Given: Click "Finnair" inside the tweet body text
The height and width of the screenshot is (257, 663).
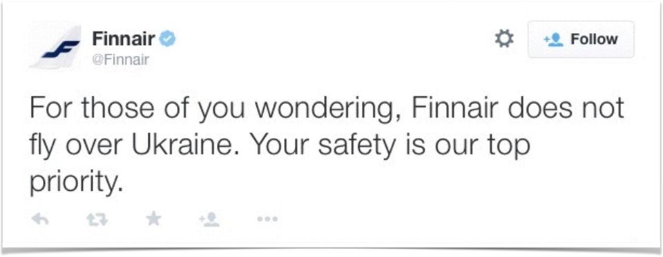Looking at the screenshot, I should [x=456, y=107].
